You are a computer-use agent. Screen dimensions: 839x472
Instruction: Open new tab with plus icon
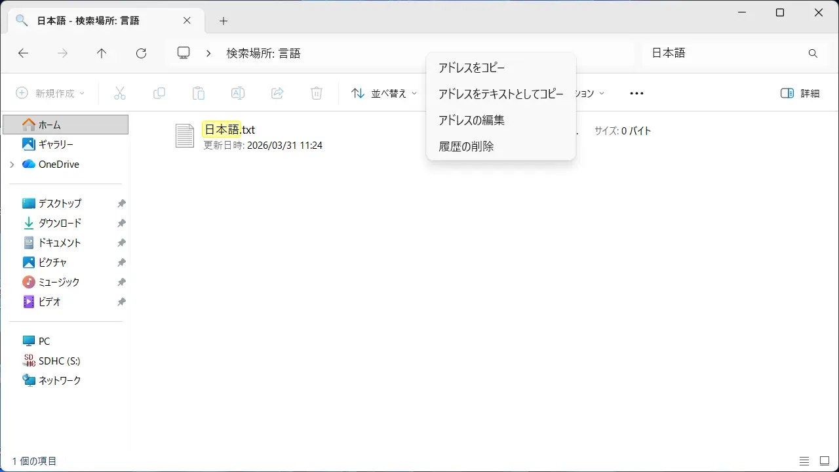point(224,21)
